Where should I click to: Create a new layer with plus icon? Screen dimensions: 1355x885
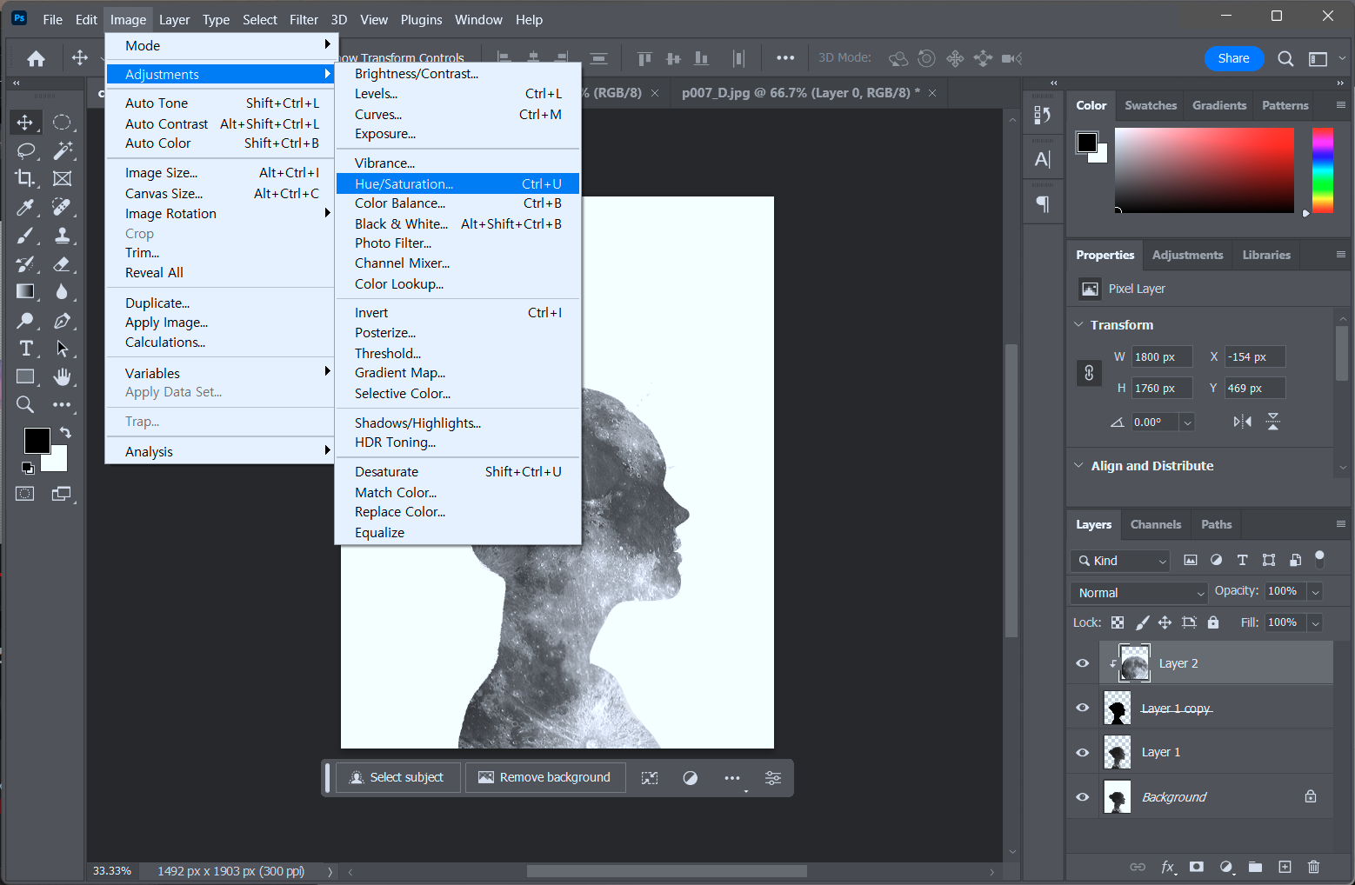pyautogui.click(x=1285, y=867)
